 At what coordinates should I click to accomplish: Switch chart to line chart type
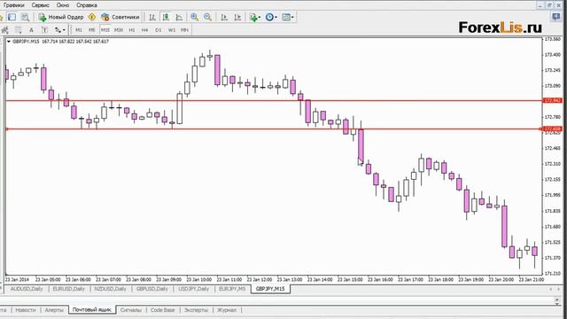coord(179,17)
